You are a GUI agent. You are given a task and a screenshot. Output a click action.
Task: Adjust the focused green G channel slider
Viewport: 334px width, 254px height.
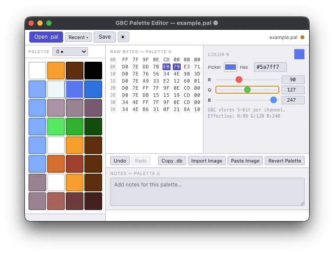pyautogui.click(x=247, y=90)
